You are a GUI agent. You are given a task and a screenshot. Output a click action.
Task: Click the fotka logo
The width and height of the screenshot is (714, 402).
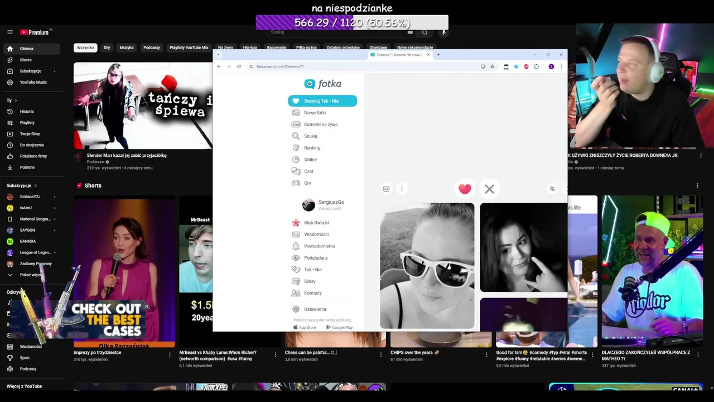pyautogui.click(x=322, y=84)
